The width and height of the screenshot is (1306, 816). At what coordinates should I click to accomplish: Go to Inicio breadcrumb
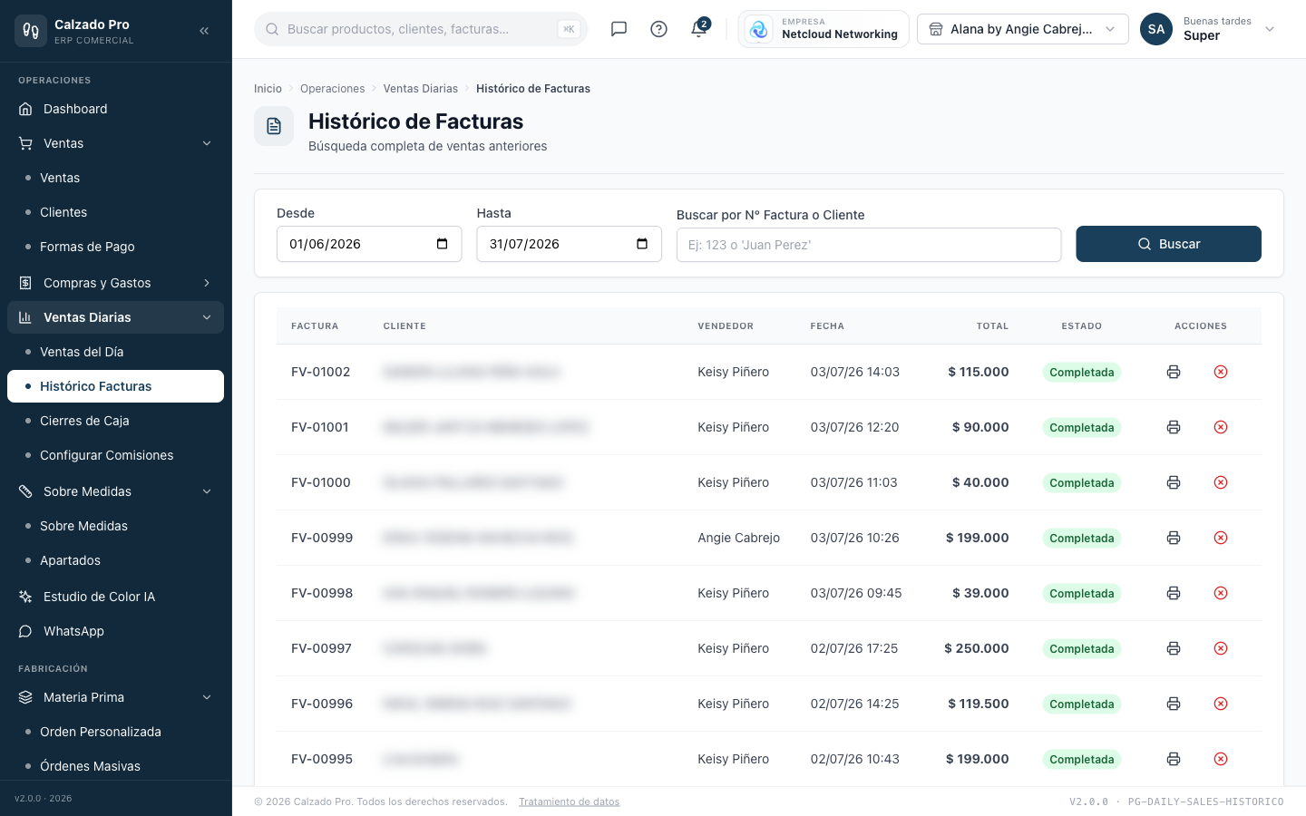coord(268,89)
